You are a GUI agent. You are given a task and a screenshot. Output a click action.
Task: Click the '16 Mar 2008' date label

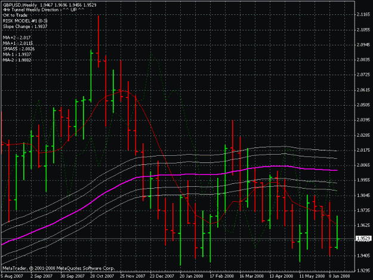251,276
